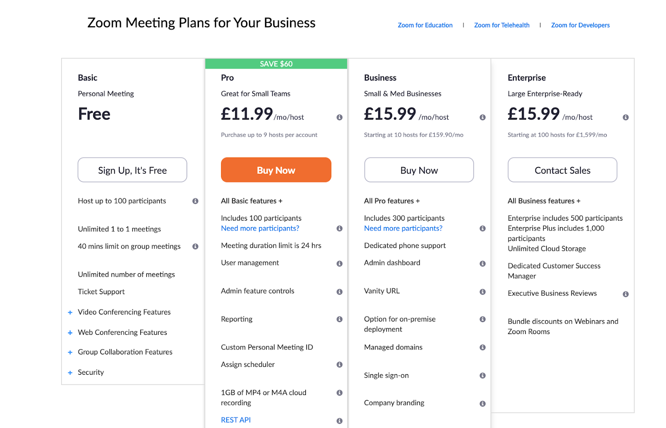Click info icon beside Admin dashboard
The height and width of the screenshot is (428, 666).
(x=482, y=263)
